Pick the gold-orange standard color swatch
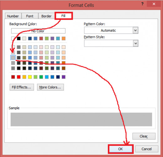Viewport: 163px width, 157px height. 24,77
